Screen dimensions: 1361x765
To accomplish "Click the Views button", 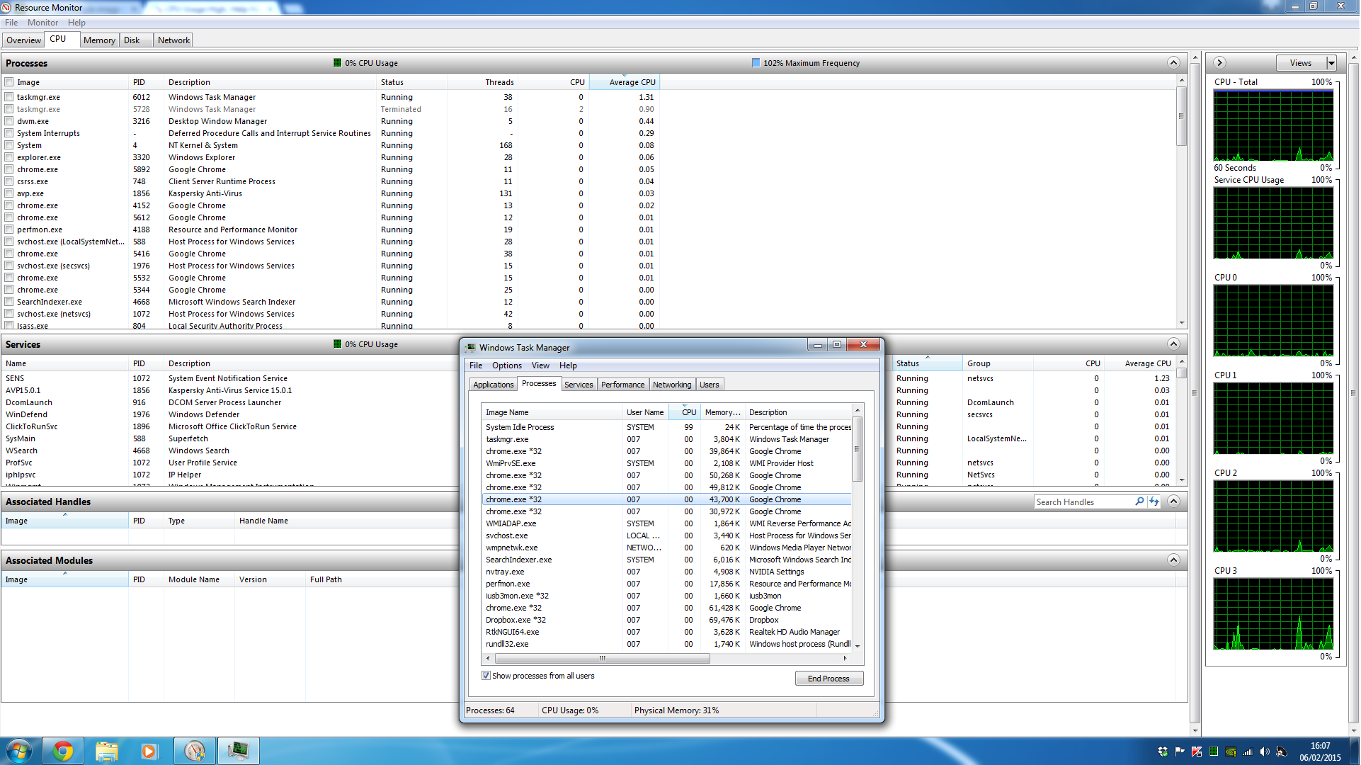I will tap(1301, 63).
